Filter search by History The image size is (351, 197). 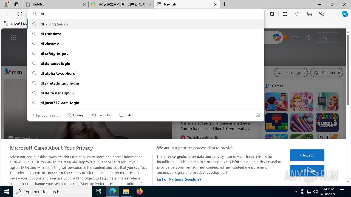coord(75,115)
